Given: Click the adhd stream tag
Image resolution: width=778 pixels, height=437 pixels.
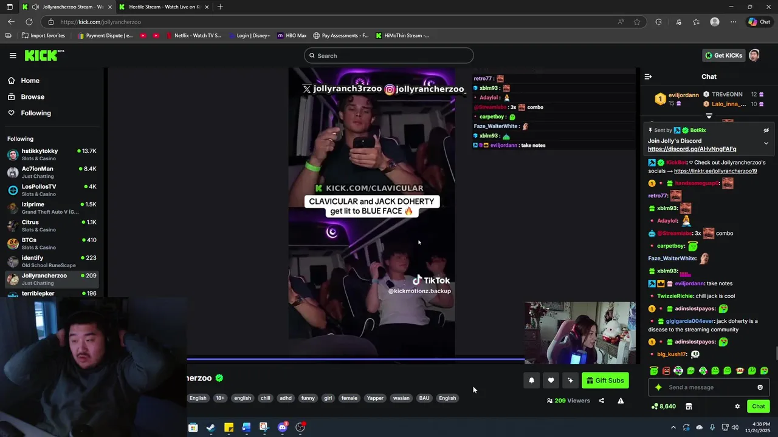Looking at the screenshot, I should coord(286,398).
